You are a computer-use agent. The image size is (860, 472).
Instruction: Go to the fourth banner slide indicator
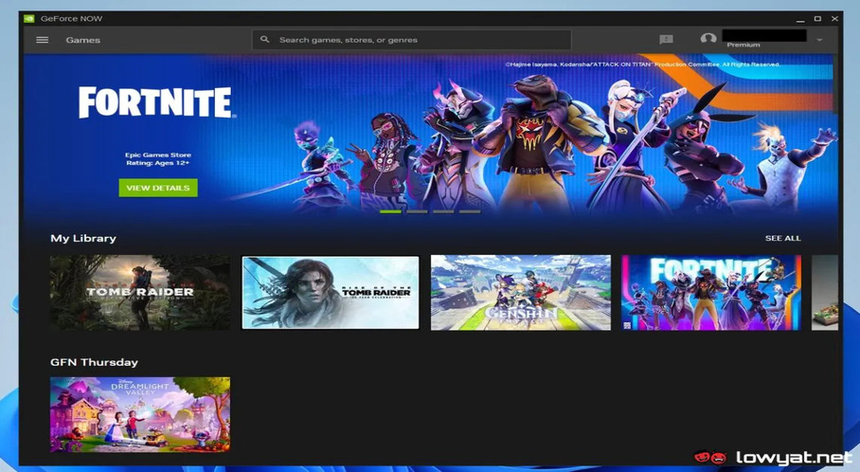470,211
